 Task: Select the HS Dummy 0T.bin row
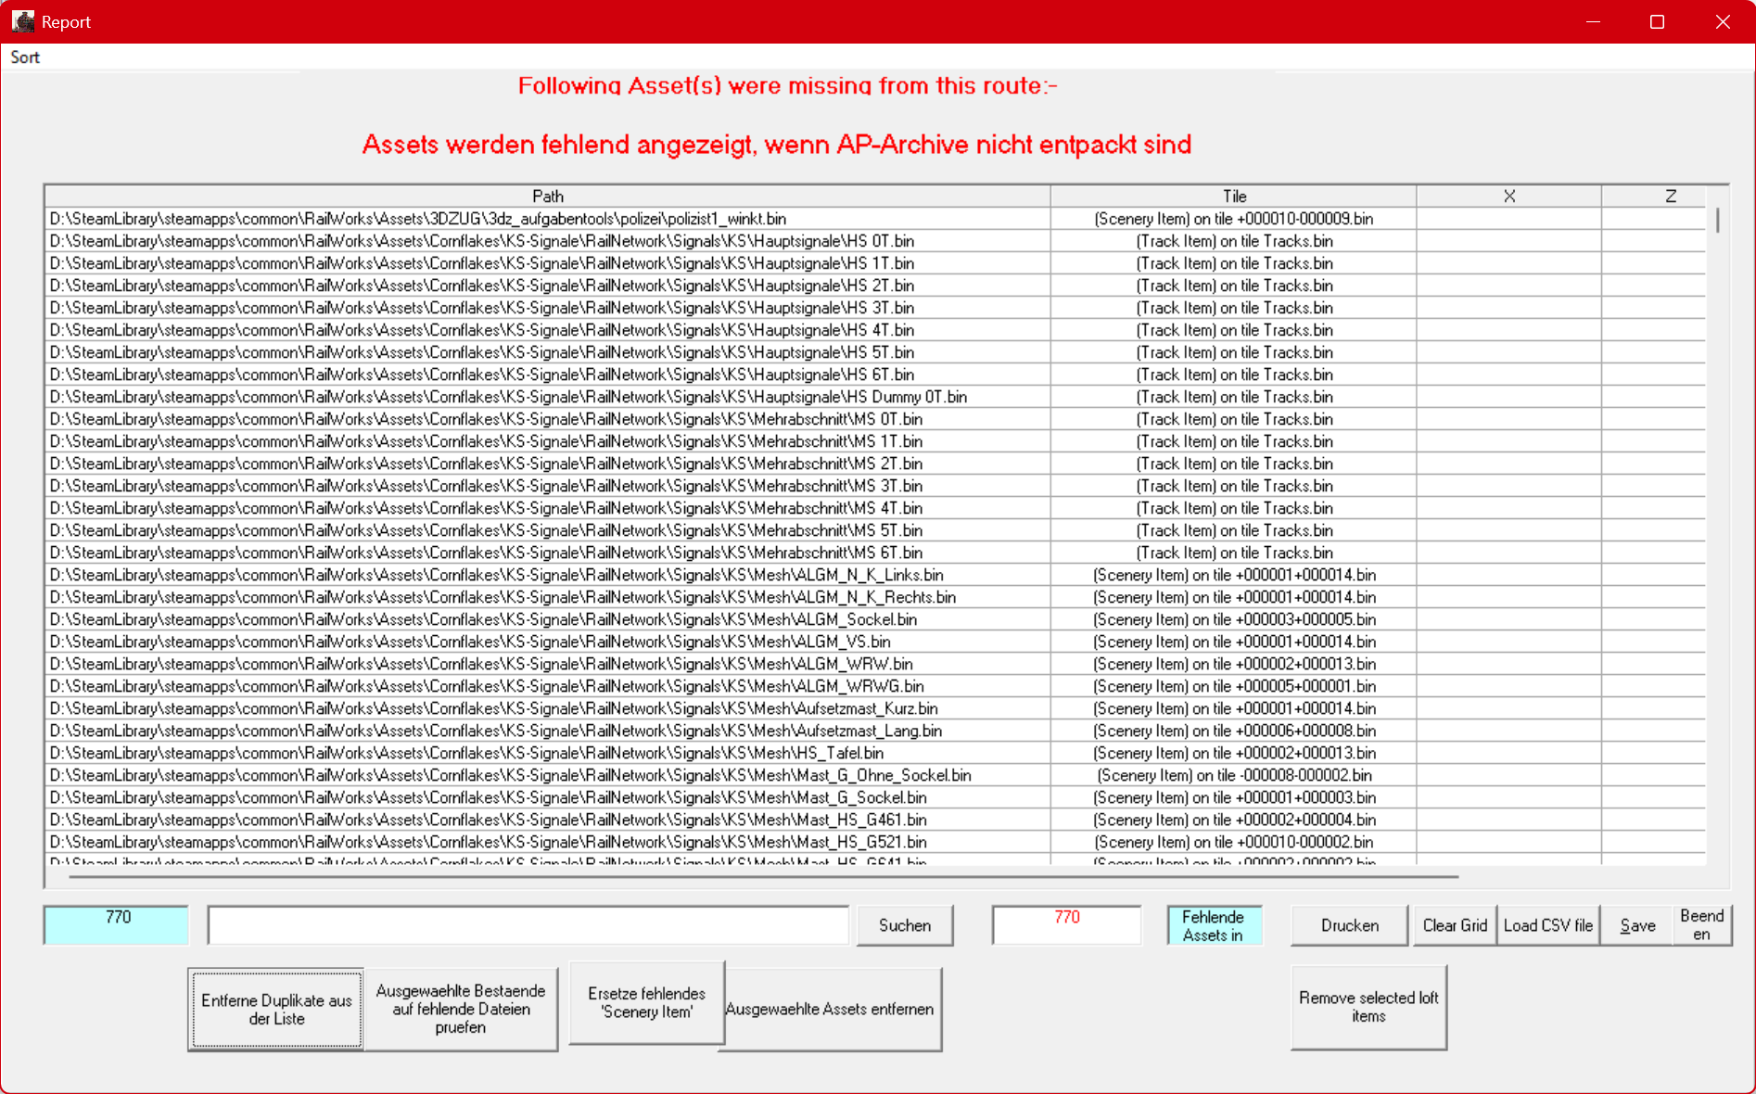[548, 397]
